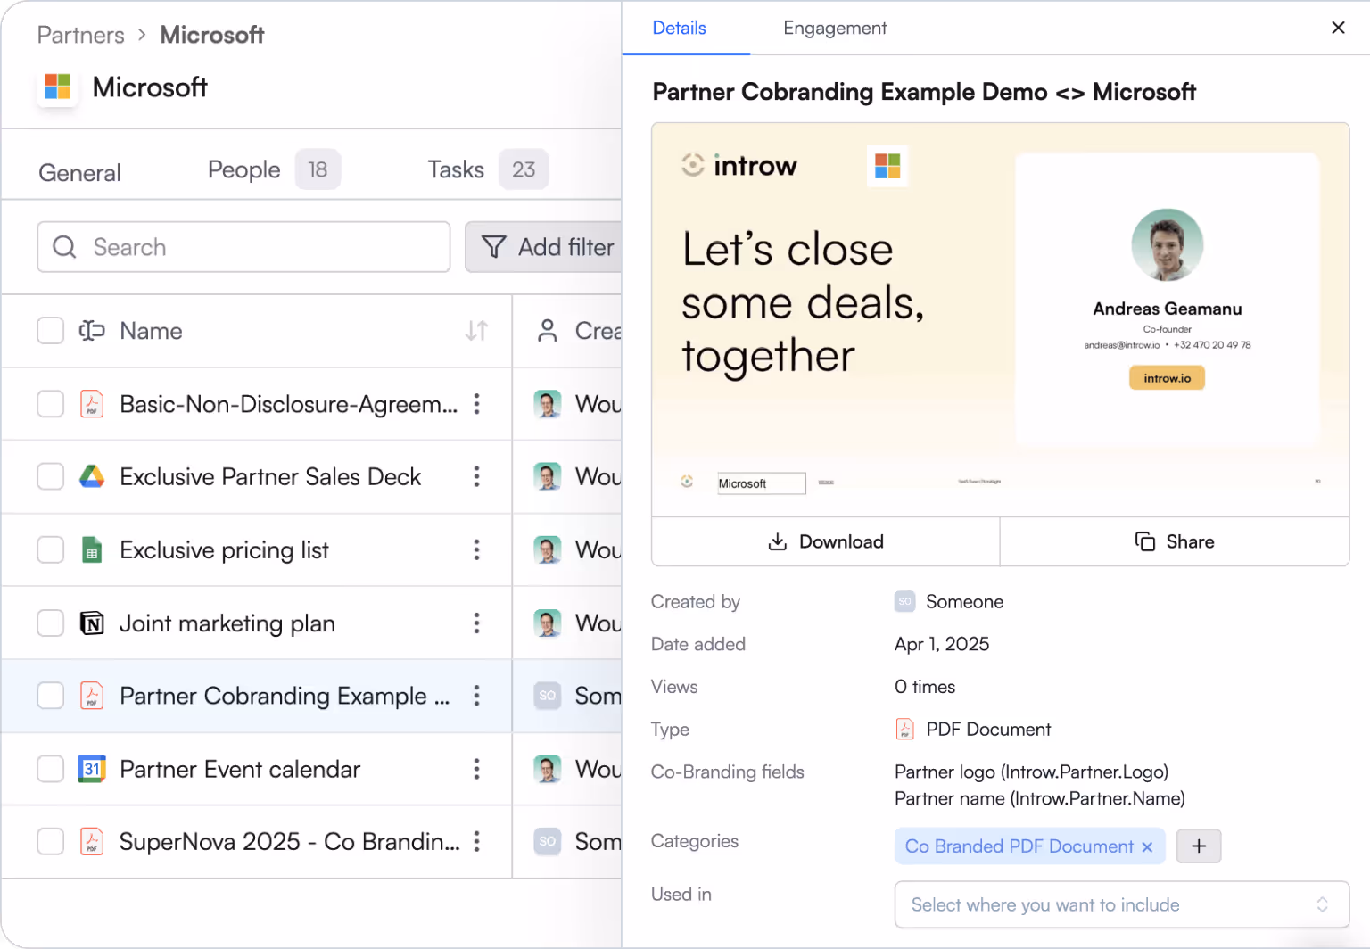This screenshot has width=1370, height=949.
Task: Check the Exclusive pricing list checkbox
Action: point(51,549)
